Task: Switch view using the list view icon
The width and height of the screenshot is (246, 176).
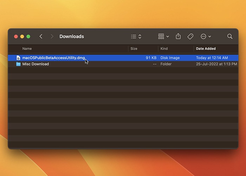Action: (x=134, y=37)
